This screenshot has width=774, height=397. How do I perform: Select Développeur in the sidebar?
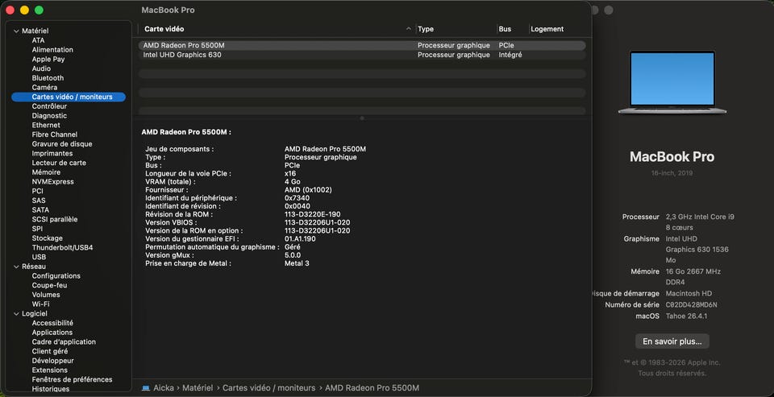click(53, 361)
